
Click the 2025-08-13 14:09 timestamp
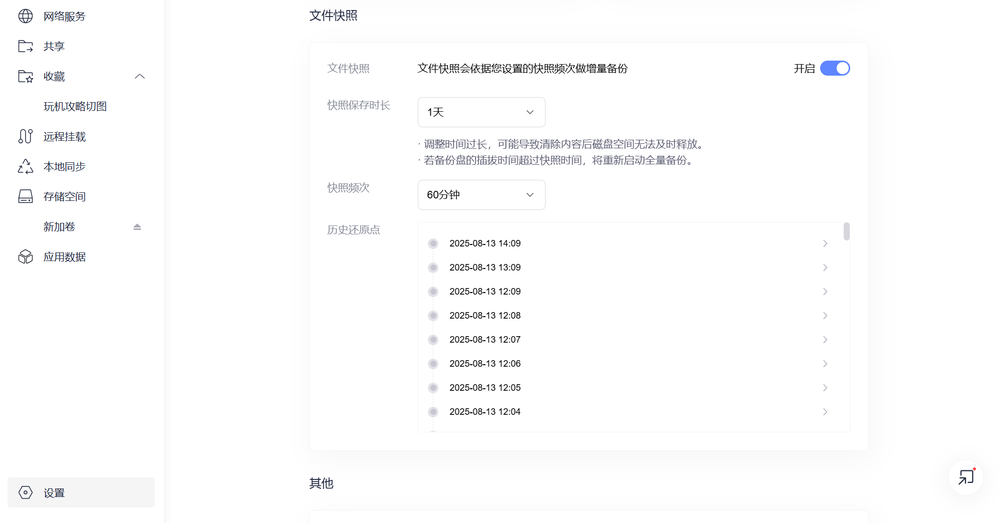pyautogui.click(x=485, y=243)
